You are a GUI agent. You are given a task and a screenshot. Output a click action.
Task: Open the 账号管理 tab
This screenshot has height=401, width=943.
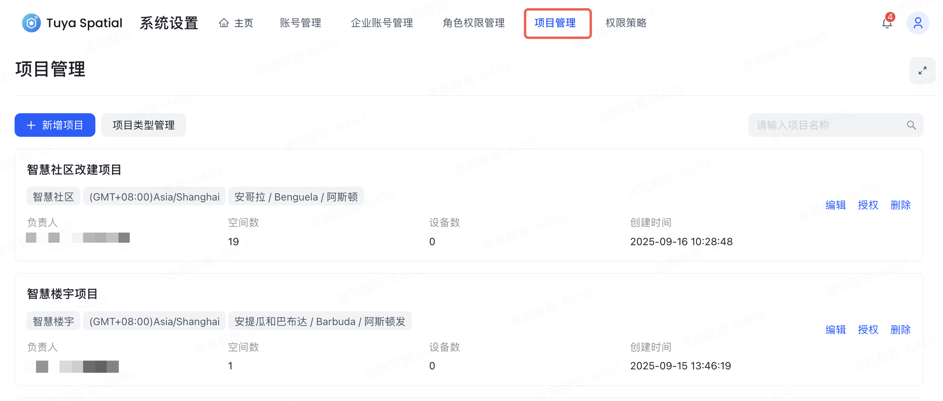(x=300, y=23)
